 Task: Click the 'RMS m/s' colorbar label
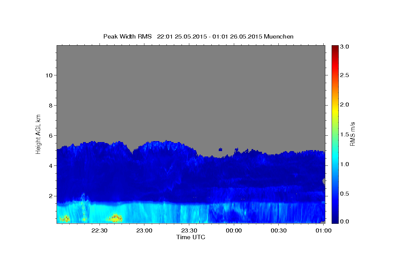tap(352, 134)
